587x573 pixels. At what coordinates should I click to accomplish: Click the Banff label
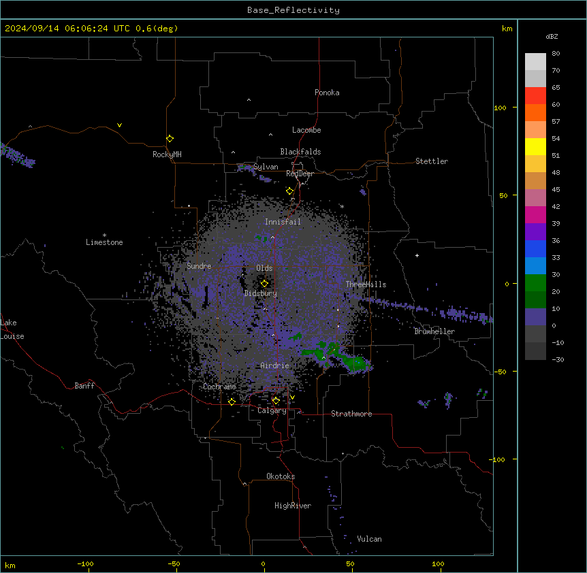pyautogui.click(x=84, y=386)
